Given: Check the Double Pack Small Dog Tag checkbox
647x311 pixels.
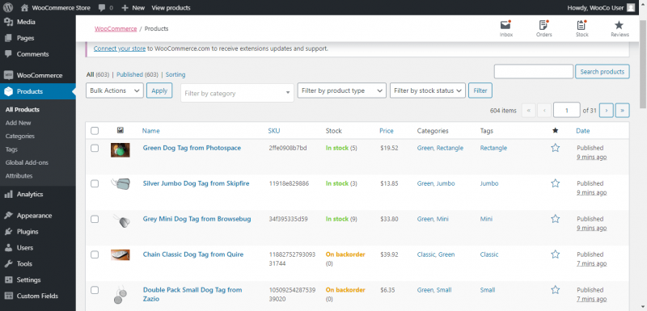Looking at the screenshot, I should (x=95, y=289).
